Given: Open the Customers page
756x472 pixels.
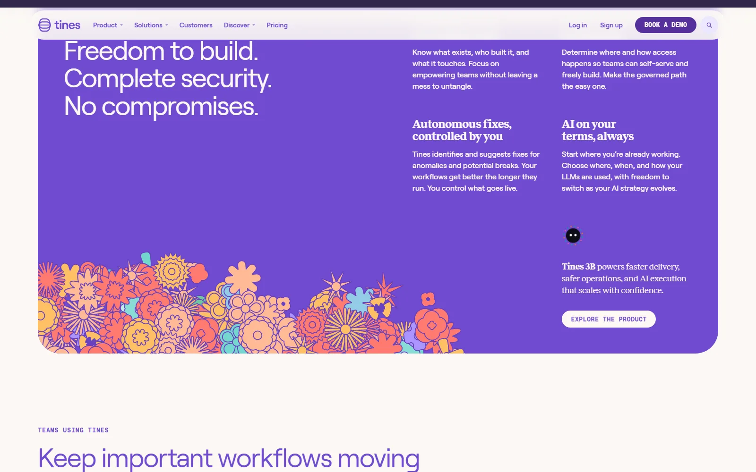Looking at the screenshot, I should click(x=196, y=25).
